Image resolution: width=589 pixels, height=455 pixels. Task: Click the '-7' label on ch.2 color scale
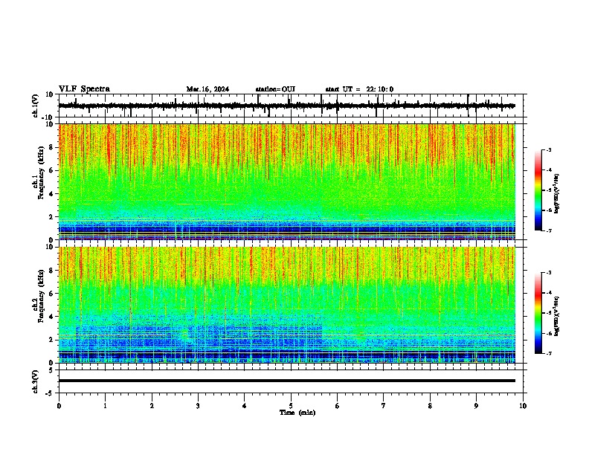[x=549, y=353]
